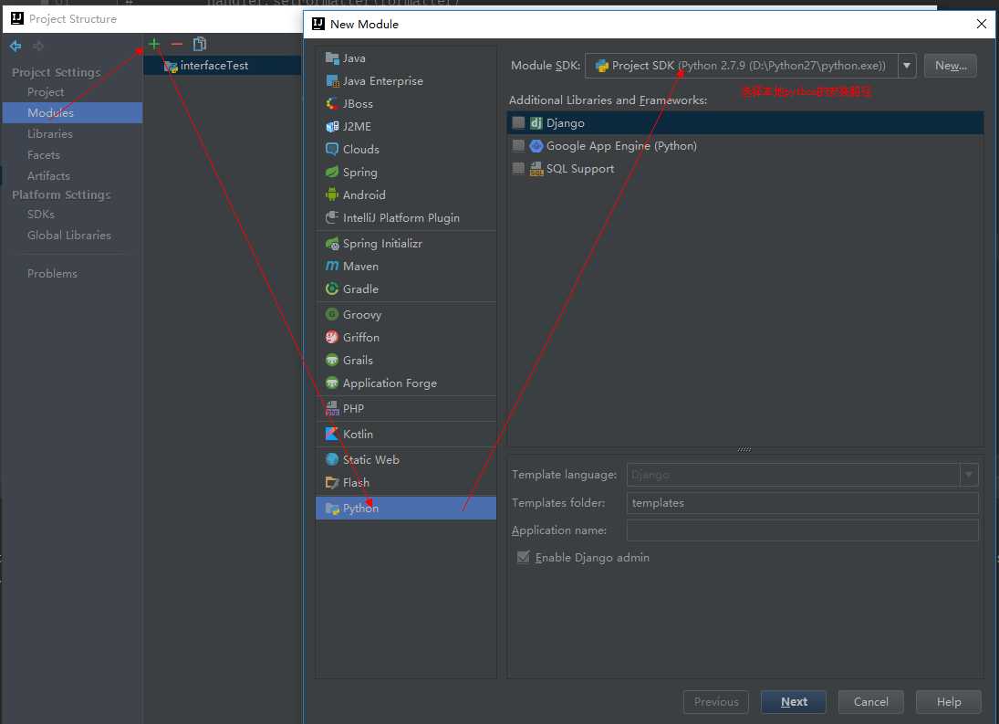Click the splitter grip below frameworks list

744,449
